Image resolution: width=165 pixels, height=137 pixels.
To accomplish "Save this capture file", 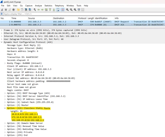I will click(22, 10).
